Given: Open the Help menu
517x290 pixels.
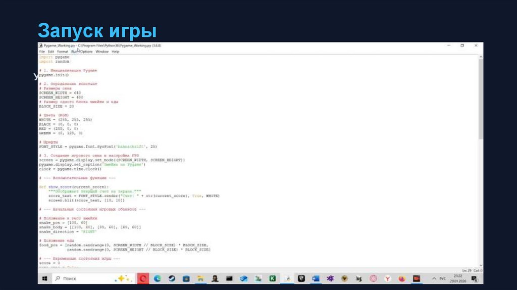Looking at the screenshot, I should (115, 52).
